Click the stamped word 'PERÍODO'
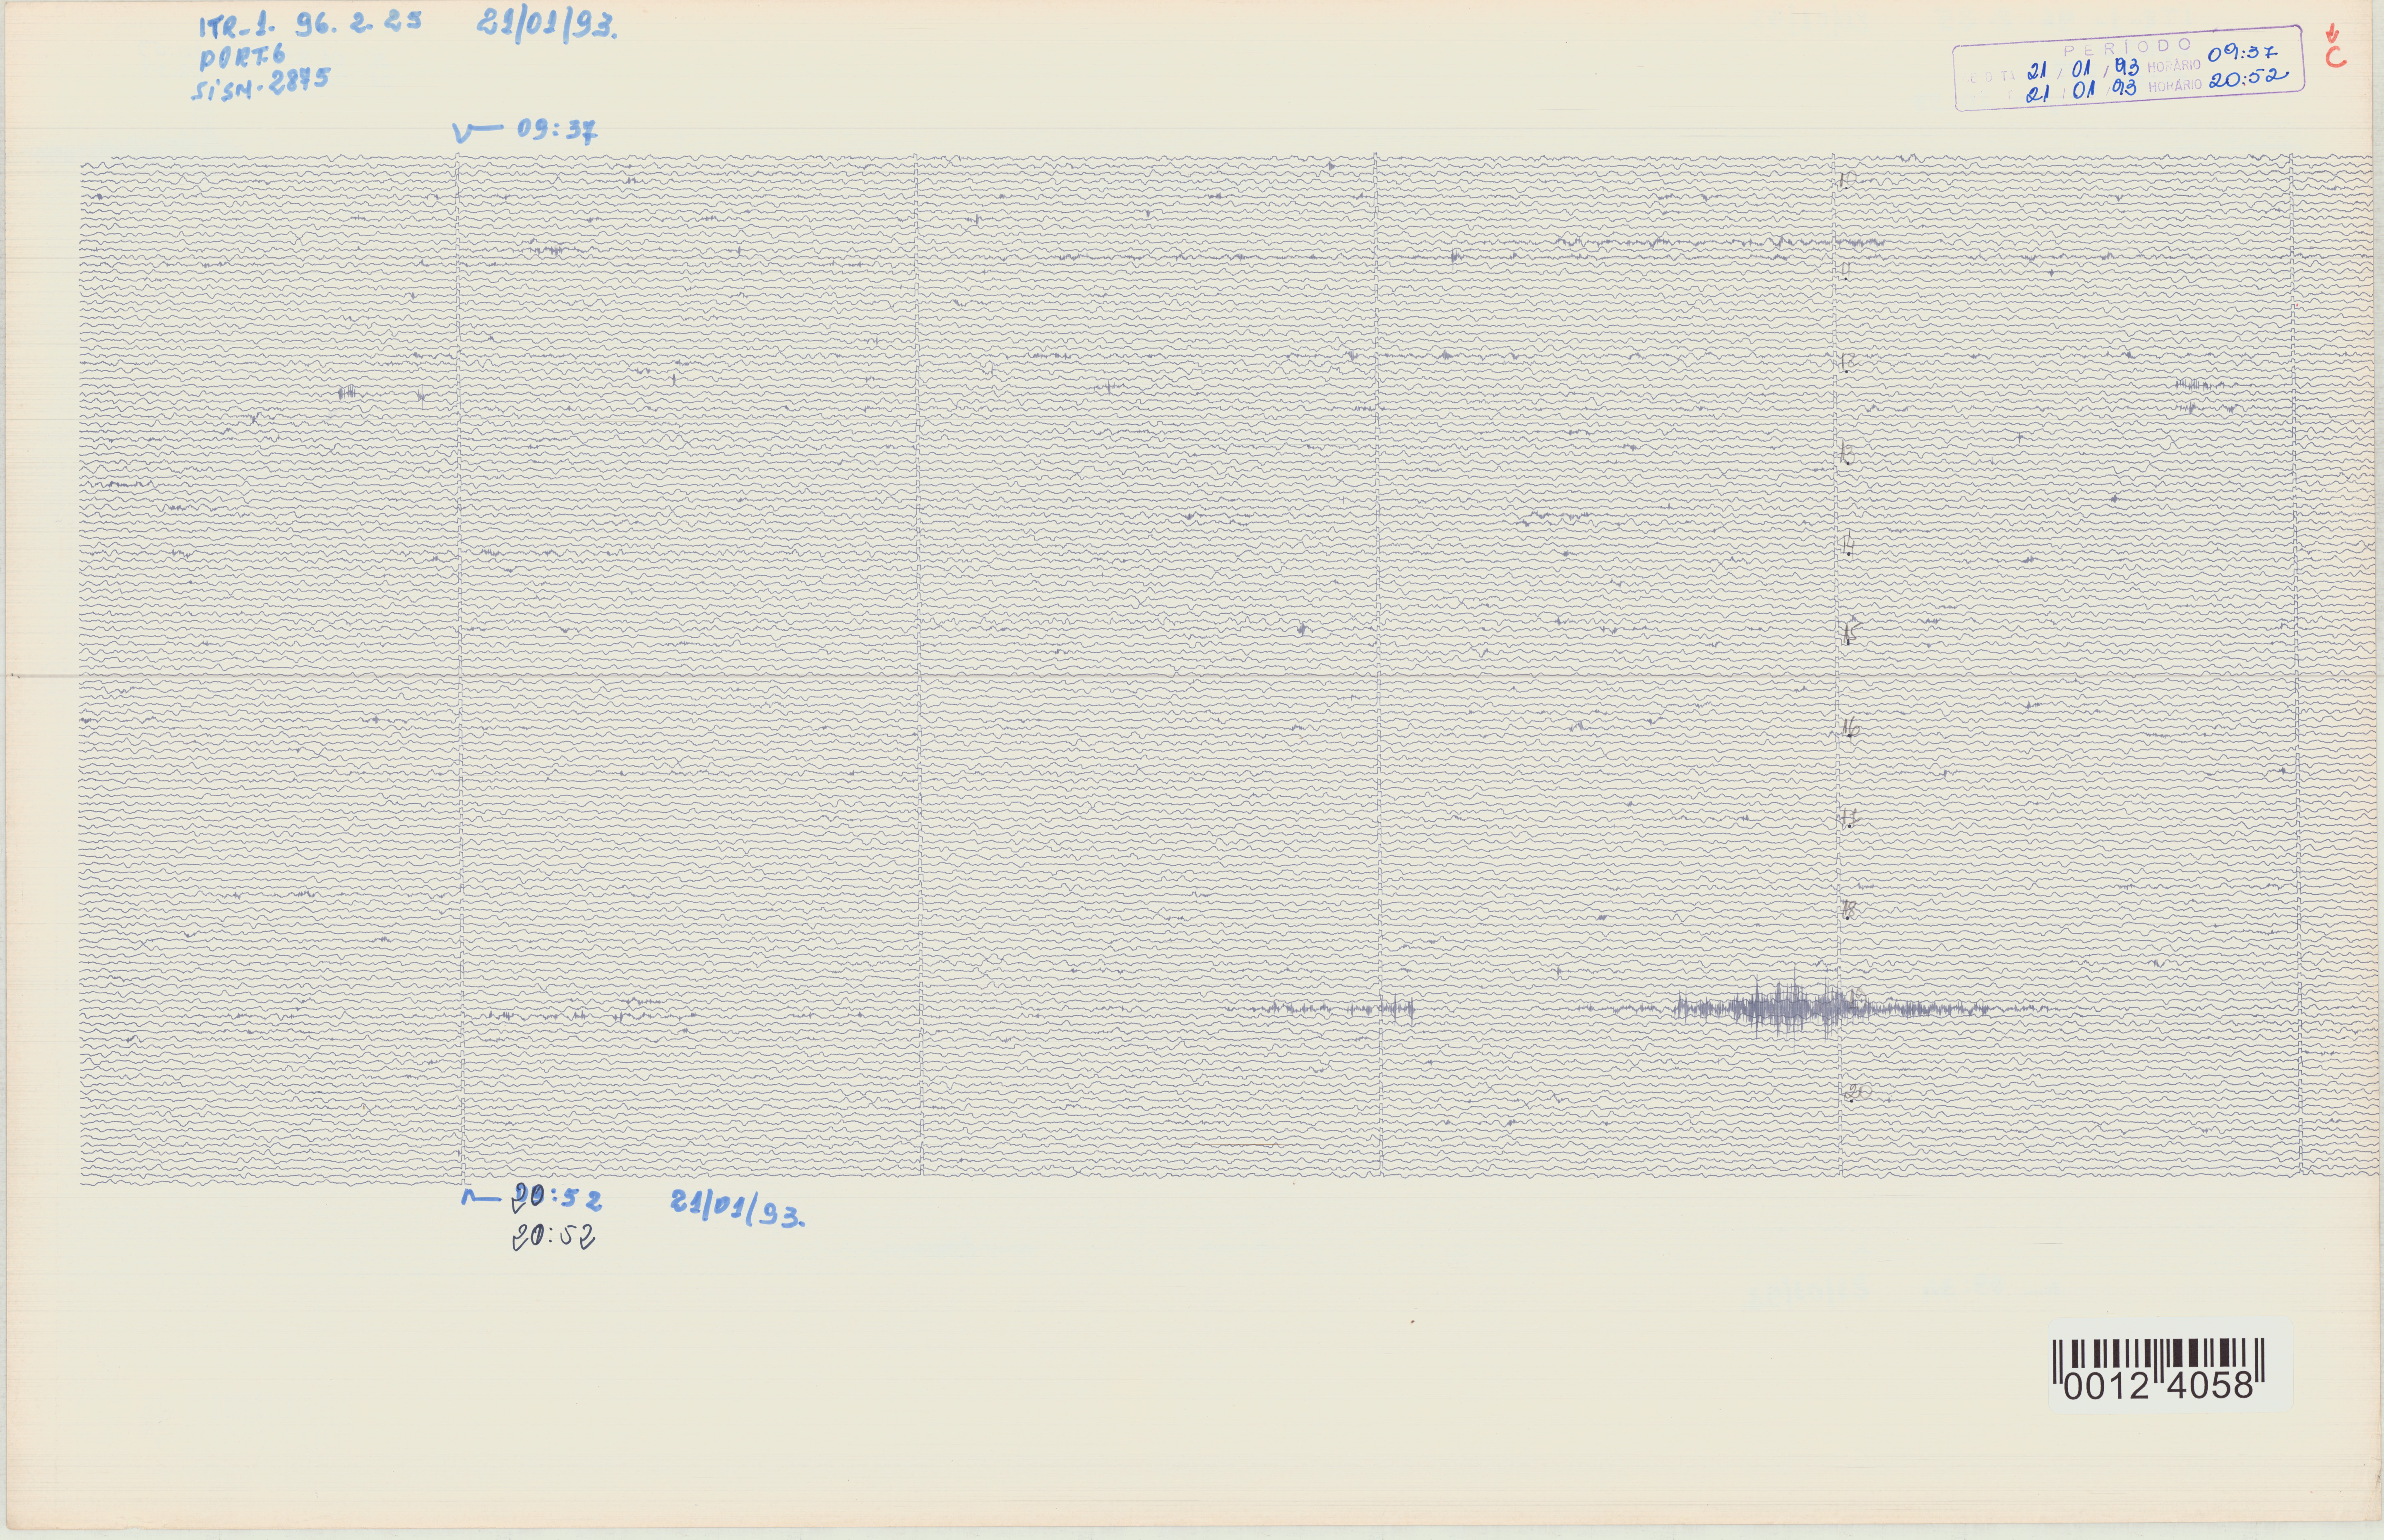The width and height of the screenshot is (2384, 1540). 2128,47
